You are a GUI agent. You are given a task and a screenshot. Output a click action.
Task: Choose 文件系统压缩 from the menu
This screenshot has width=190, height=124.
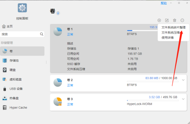coord(170,33)
